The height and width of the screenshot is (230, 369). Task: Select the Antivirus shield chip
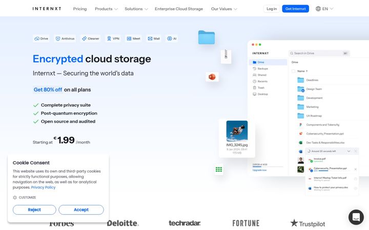tap(65, 38)
